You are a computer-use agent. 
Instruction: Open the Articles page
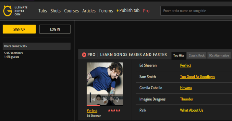tap(89, 11)
